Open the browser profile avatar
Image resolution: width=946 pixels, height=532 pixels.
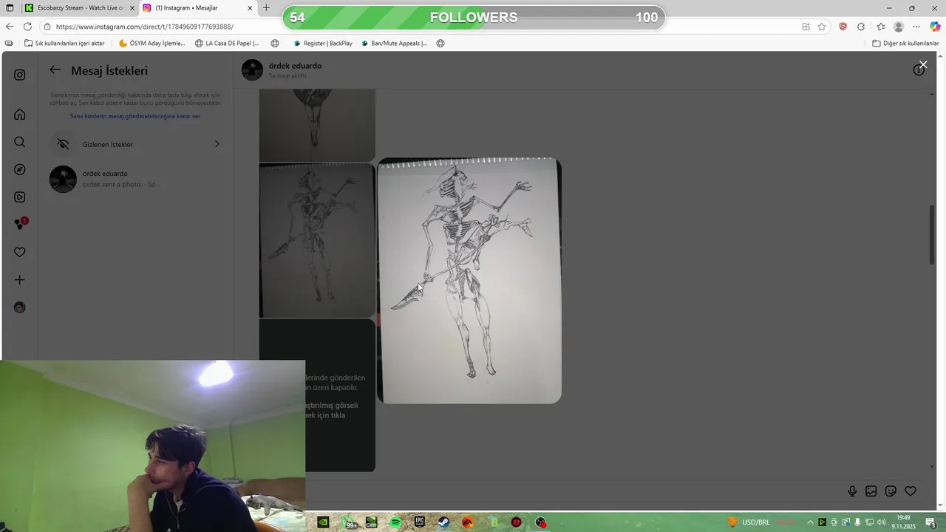pos(899,27)
